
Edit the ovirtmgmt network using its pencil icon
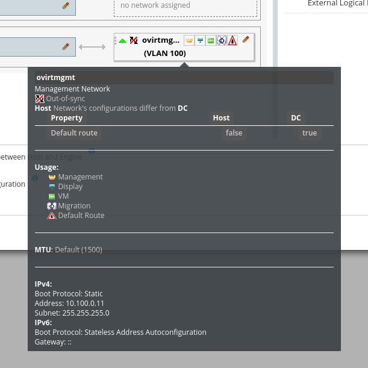[x=246, y=40]
